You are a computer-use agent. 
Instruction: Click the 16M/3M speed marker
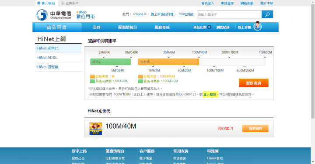(x=154, y=71)
